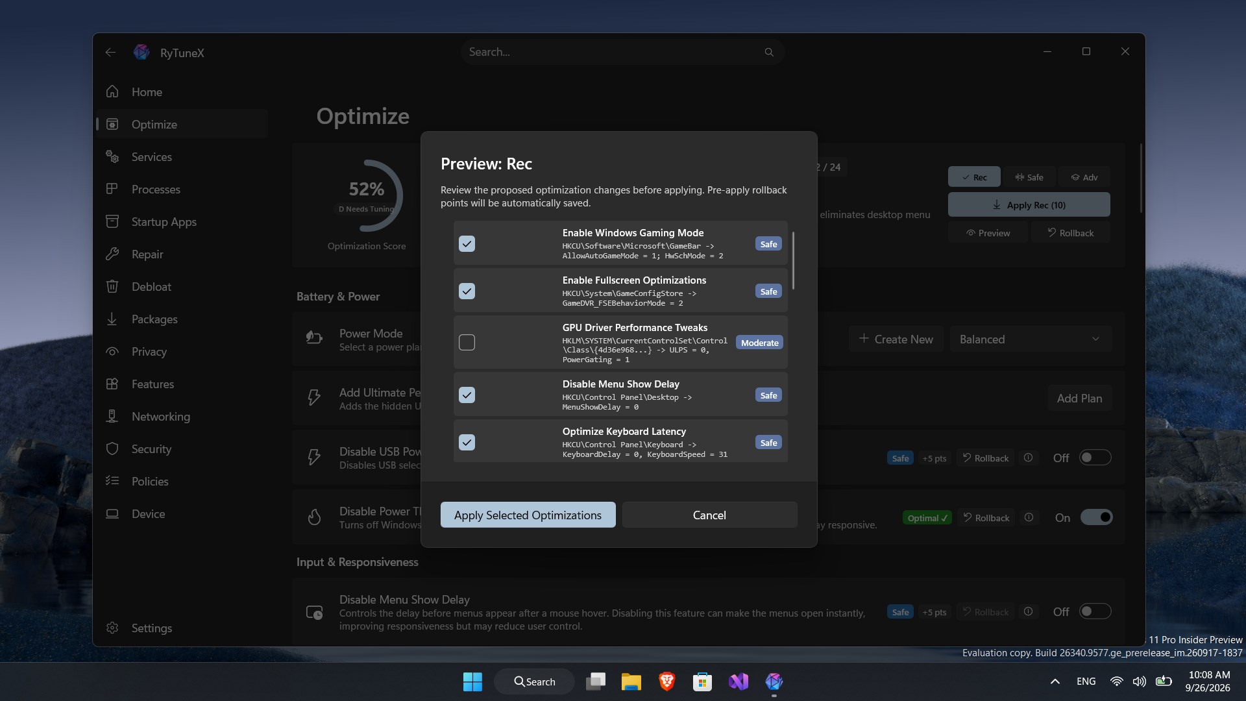Click the Packages download icon
Screen dimensions: 1246x701
[x=112, y=319]
